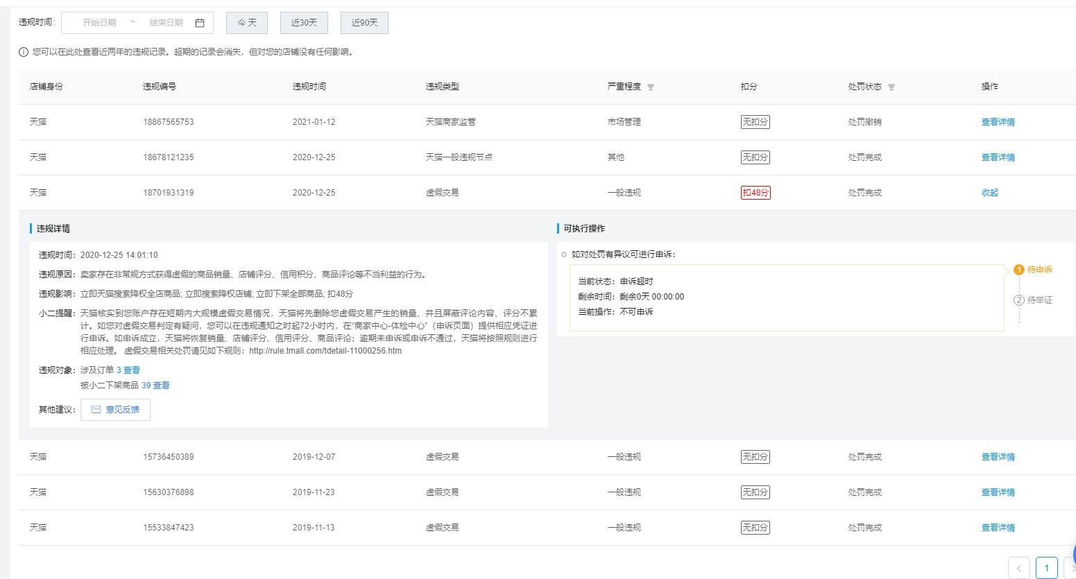Viewport: 1076px width, 579px height.
Task: Click 市场管理 severity cell
Action: coord(624,122)
